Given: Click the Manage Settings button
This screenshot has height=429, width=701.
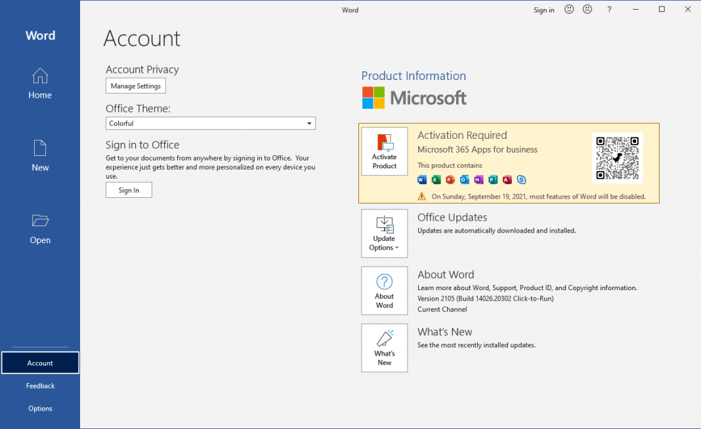Looking at the screenshot, I should [135, 86].
